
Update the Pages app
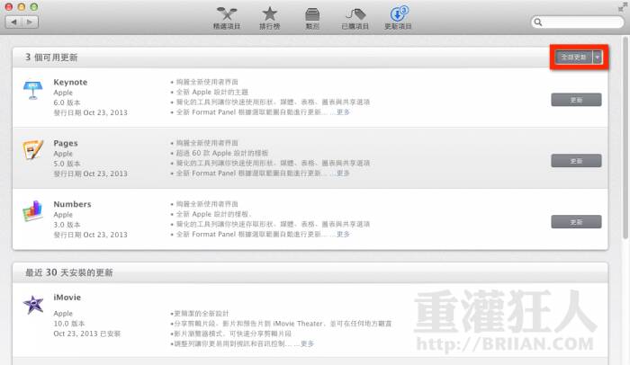click(x=576, y=161)
